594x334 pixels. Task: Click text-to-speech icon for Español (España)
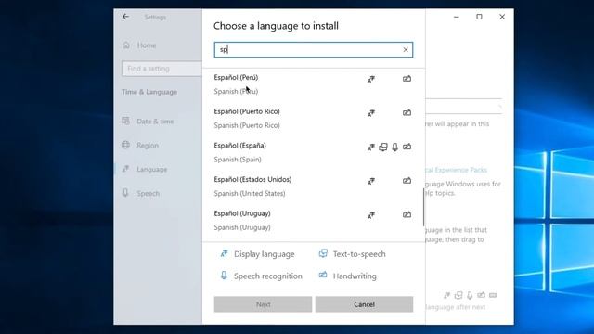coord(383,147)
